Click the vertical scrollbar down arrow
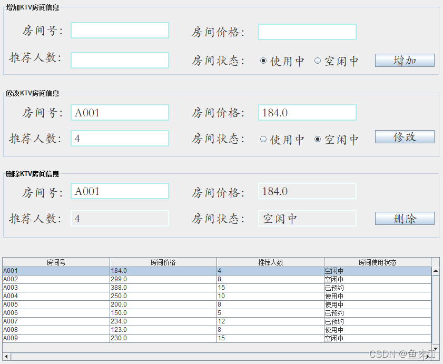Viewport: 443px width, 364px height. (436, 348)
